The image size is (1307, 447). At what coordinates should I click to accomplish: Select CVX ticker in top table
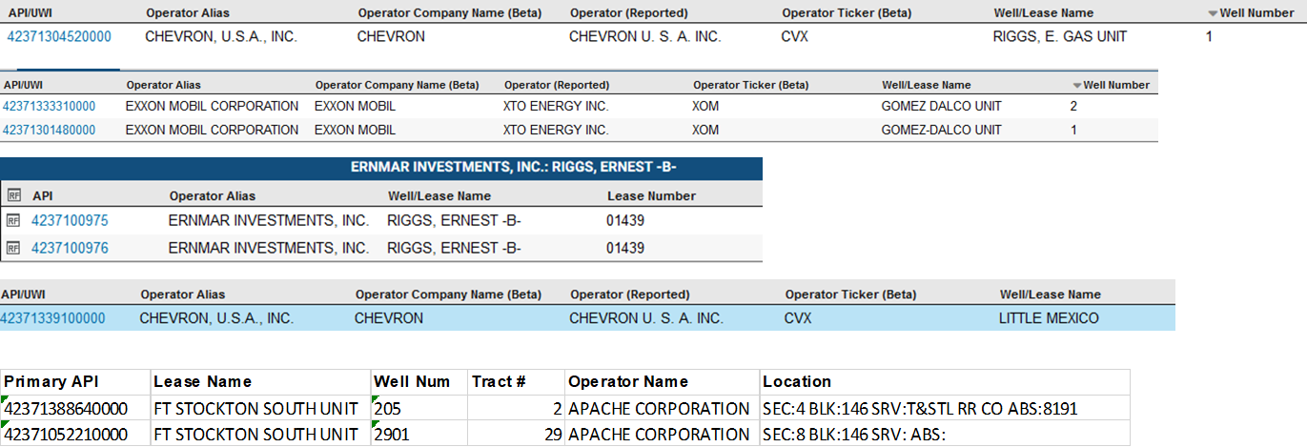(x=796, y=37)
